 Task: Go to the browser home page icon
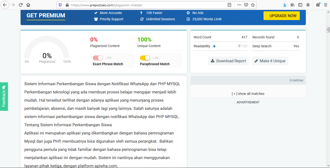[x=28, y=5]
